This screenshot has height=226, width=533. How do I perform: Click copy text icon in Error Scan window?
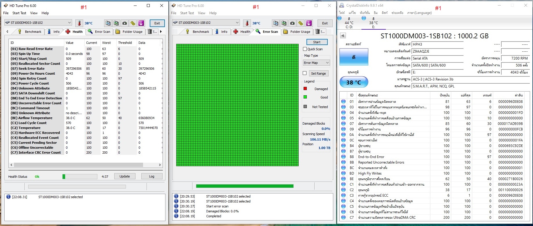tap(276, 23)
